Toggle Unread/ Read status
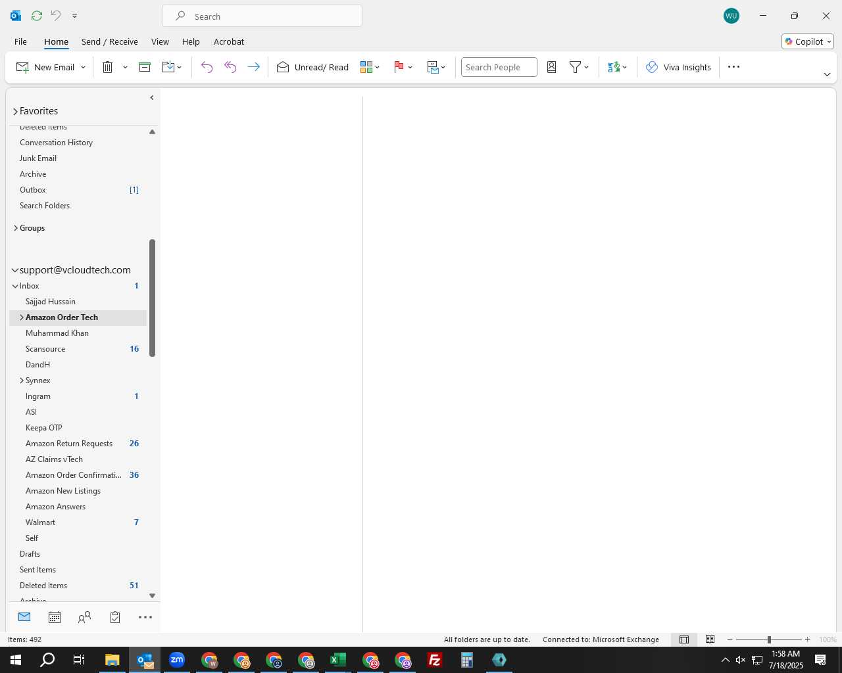 312,67
